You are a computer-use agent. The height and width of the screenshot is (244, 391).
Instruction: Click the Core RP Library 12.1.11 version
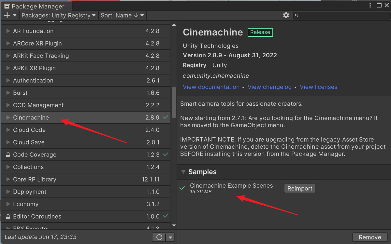pos(151,180)
